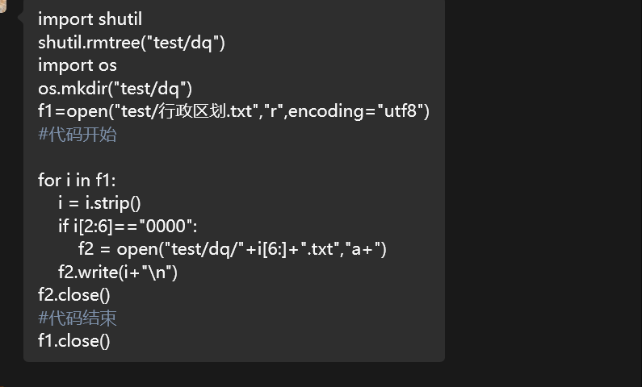The height and width of the screenshot is (387, 642).
Task: Click the f1.close() line
Action: 73,340
